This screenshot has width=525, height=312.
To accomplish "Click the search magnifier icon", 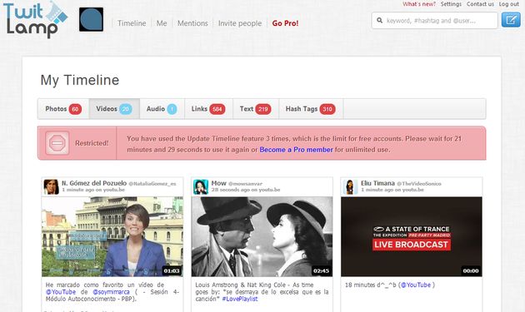I will [380, 21].
